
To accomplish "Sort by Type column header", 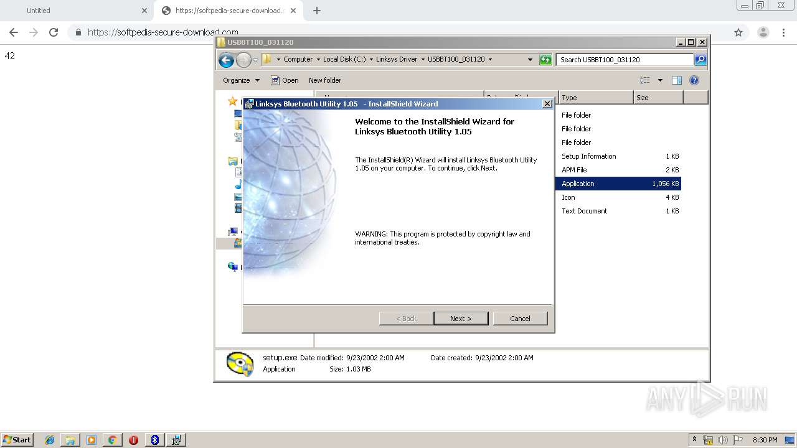I will click(596, 98).
